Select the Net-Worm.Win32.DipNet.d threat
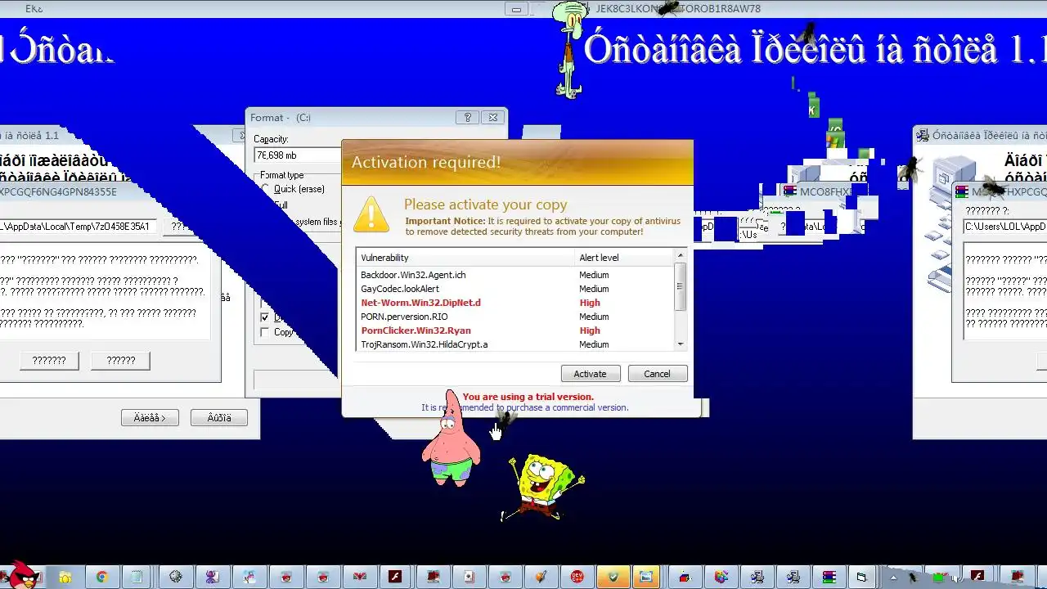1047x589 pixels. click(515, 303)
